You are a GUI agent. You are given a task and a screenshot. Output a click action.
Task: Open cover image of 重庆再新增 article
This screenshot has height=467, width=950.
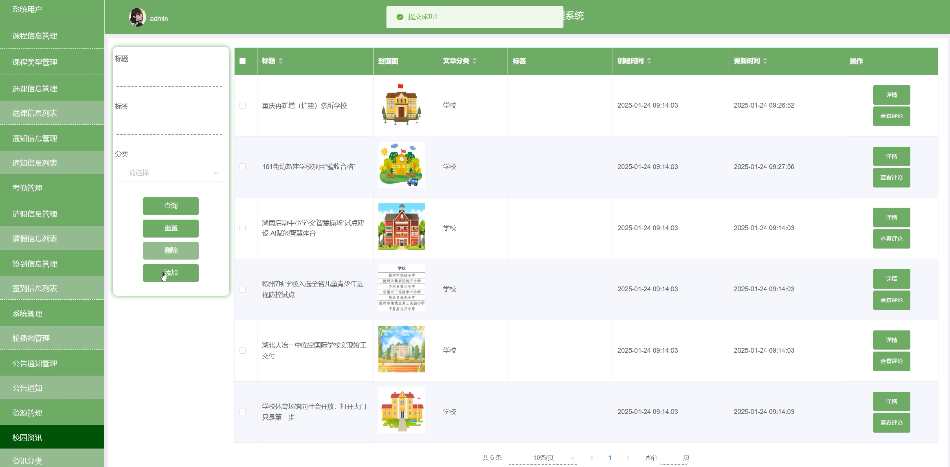point(401,105)
